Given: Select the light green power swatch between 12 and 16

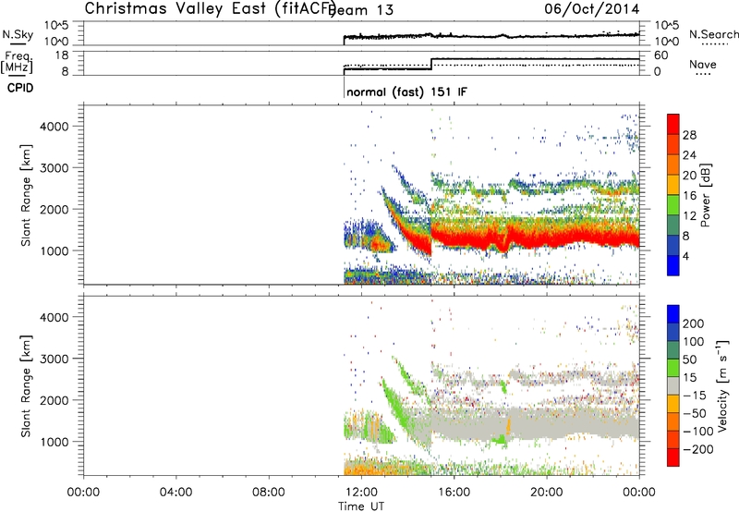Looking at the screenshot, I should (673, 205).
